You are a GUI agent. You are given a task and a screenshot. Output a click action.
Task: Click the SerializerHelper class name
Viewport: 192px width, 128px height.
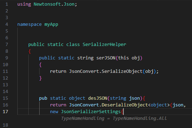[104, 45]
